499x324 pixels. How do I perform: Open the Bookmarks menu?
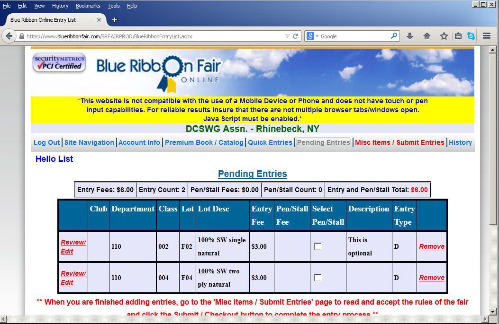(x=88, y=6)
